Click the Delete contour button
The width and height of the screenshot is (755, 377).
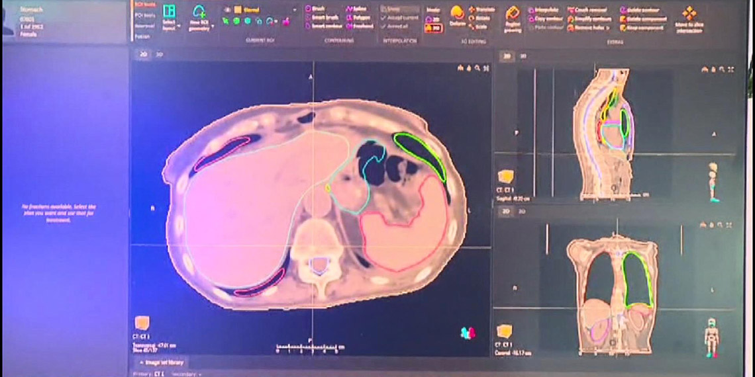pyautogui.click(x=638, y=10)
